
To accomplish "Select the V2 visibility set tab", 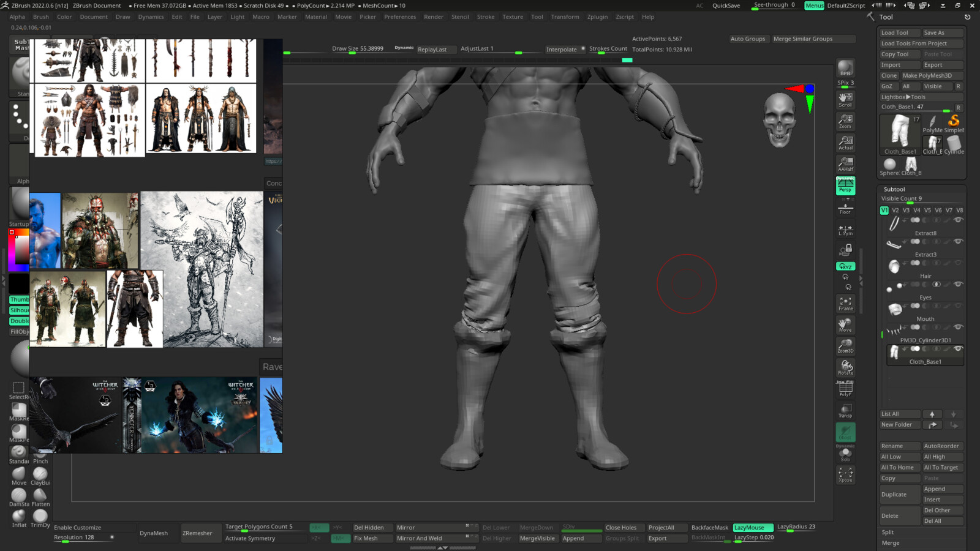I will coord(895,210).
